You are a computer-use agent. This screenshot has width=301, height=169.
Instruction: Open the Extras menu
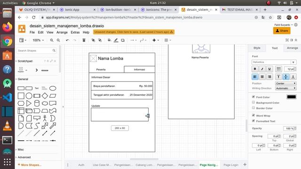75,32
